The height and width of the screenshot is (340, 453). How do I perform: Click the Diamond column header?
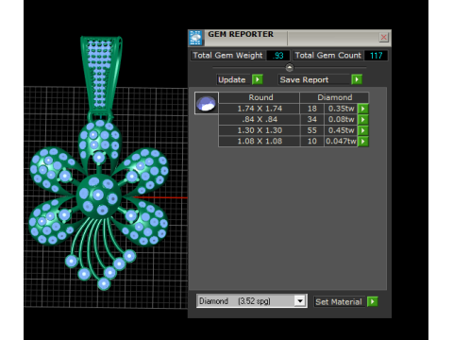pyautogui.click(x=334, y=97)
